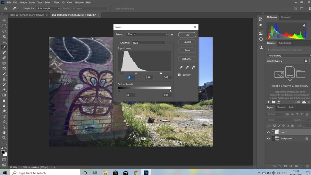Select the Horizontal Type tool

click(x=4, y=117)
